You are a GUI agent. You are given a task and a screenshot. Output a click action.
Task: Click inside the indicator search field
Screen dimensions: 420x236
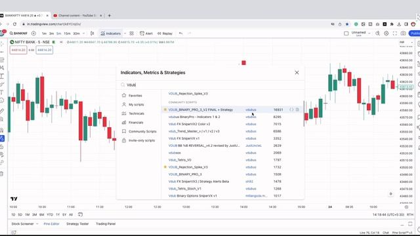[210, 85]
